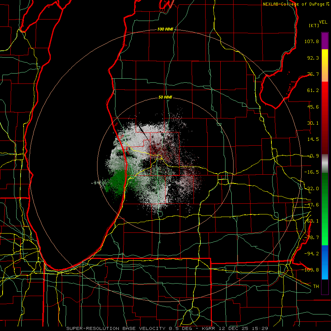Click the -0.9 scale value

(x=313, y=156)
